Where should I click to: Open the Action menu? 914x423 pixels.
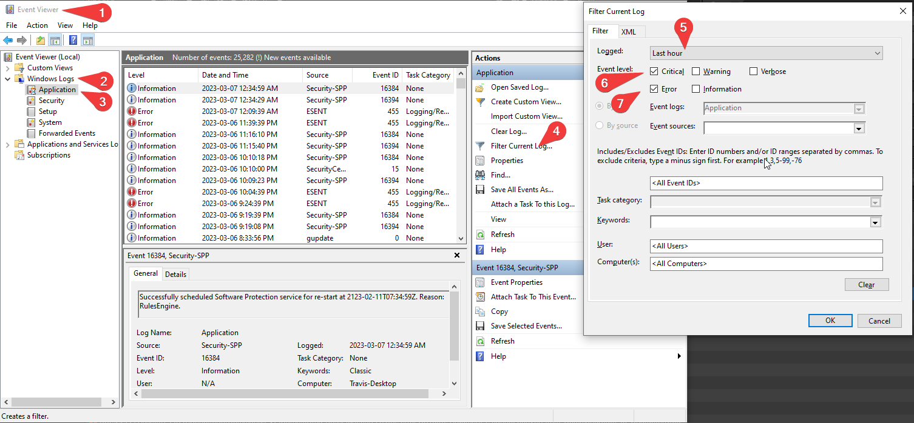click(x=37, y=25)
